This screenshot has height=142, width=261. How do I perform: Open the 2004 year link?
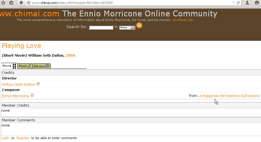coord(70,55)
